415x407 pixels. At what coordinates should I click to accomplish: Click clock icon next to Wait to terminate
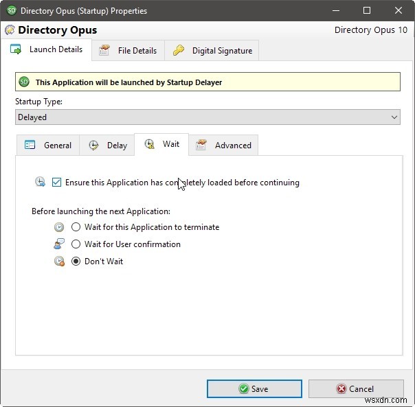[x=59, y=227]
